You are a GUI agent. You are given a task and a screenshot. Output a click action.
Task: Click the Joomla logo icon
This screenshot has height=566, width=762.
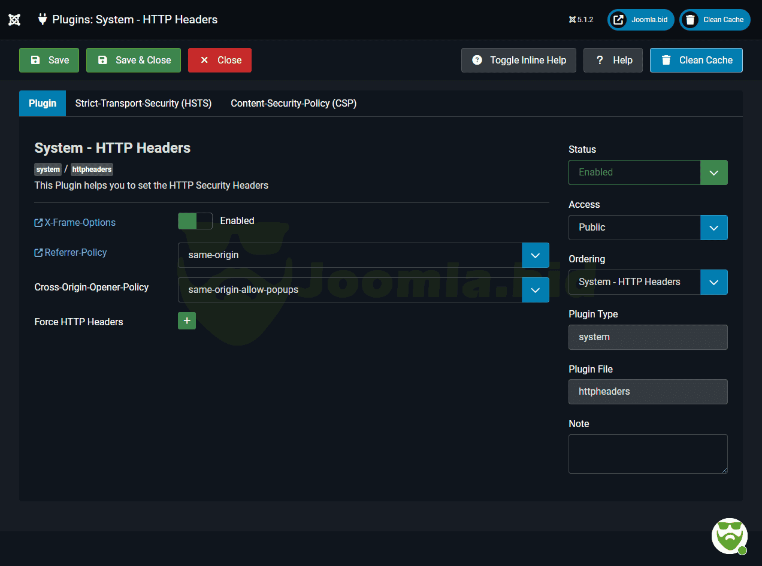(14, 20)
